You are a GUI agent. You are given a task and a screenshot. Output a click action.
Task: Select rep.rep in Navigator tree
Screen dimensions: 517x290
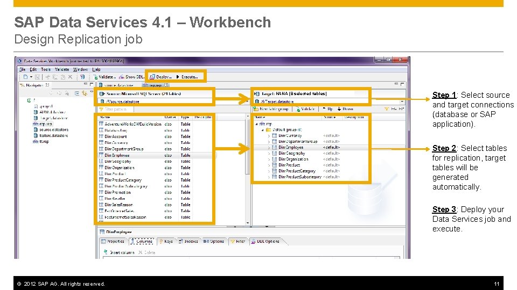tap(43, 124)
